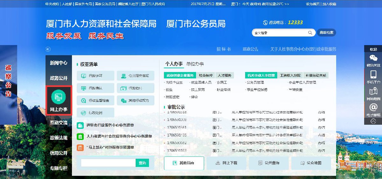Screen dimensions: 382x179
Task: Click the 网上下载 download button
Action: pyautogui.click(x=226, y=163)
